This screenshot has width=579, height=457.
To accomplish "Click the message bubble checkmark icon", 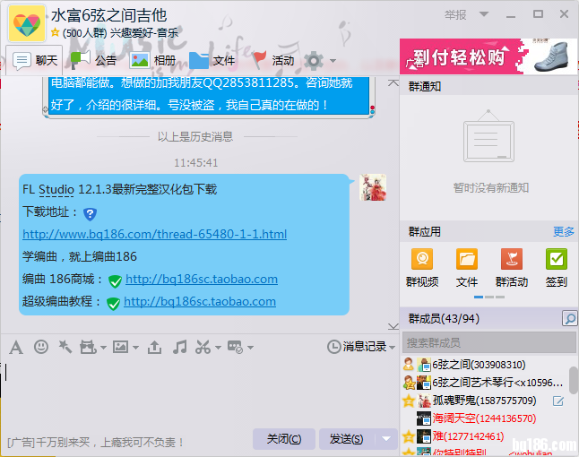I will pos(235,347).
